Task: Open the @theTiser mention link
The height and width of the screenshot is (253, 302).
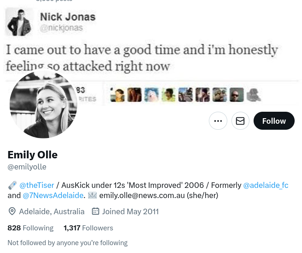Action: tap(36, 185)
